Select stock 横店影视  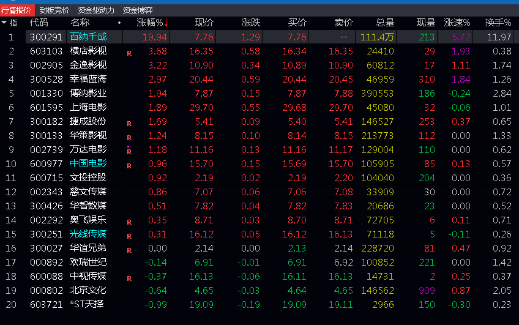(88, 51)
